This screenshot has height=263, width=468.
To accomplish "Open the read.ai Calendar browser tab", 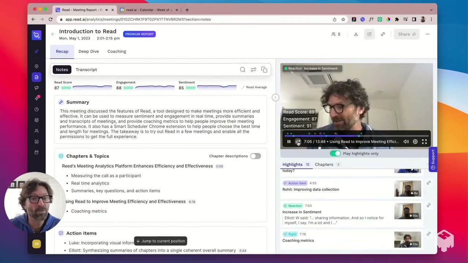I will [x=149, y=10].
